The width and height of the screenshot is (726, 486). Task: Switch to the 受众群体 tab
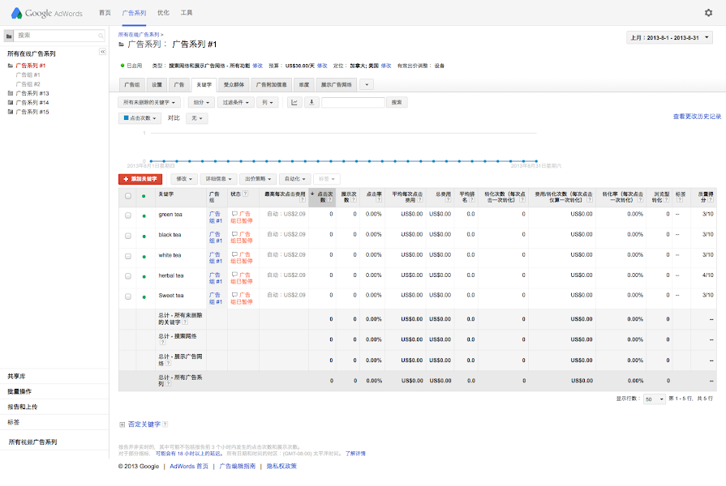pos(234,84)
